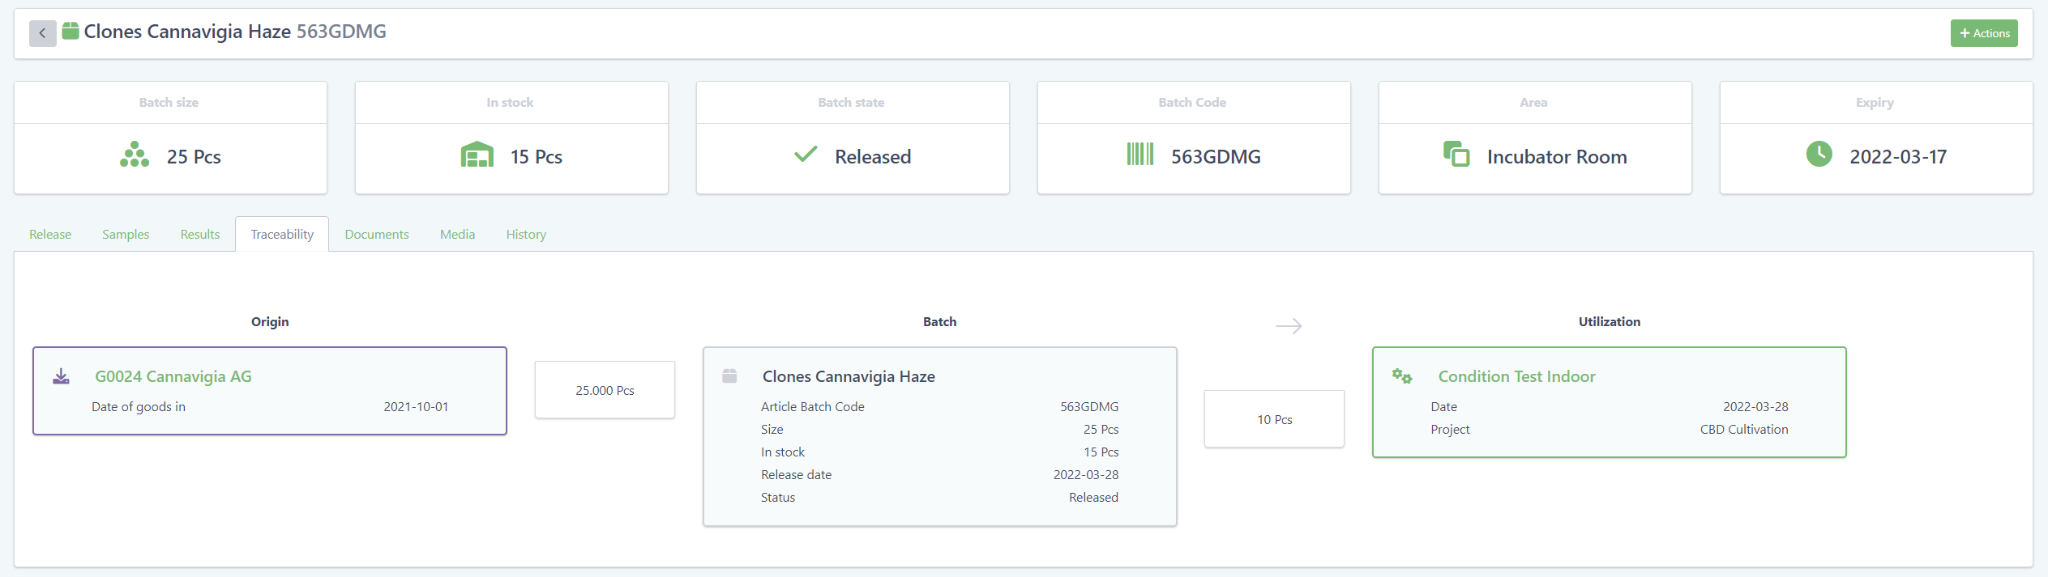Screen dimensions: 2048x577
Task: Select the Results tab
Action: [199, 235]
